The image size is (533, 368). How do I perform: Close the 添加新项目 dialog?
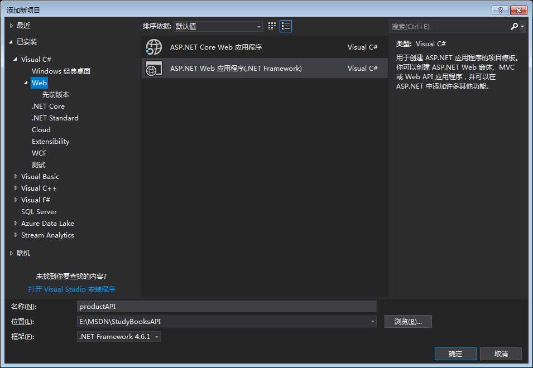[518, 10]
